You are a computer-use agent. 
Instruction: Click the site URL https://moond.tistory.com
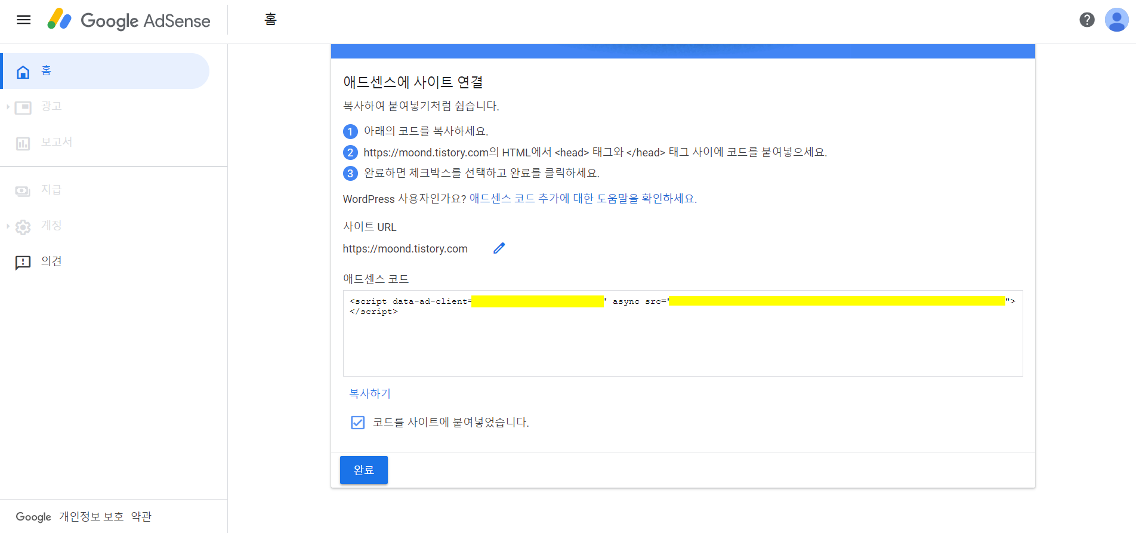click(x=405, y=249)
